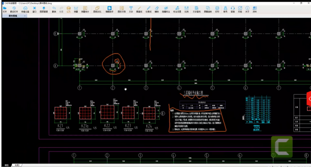311x167 pixels.
Task: Expand the red side panel arrow
Action: pyautogui.click(x=309, y=99)
